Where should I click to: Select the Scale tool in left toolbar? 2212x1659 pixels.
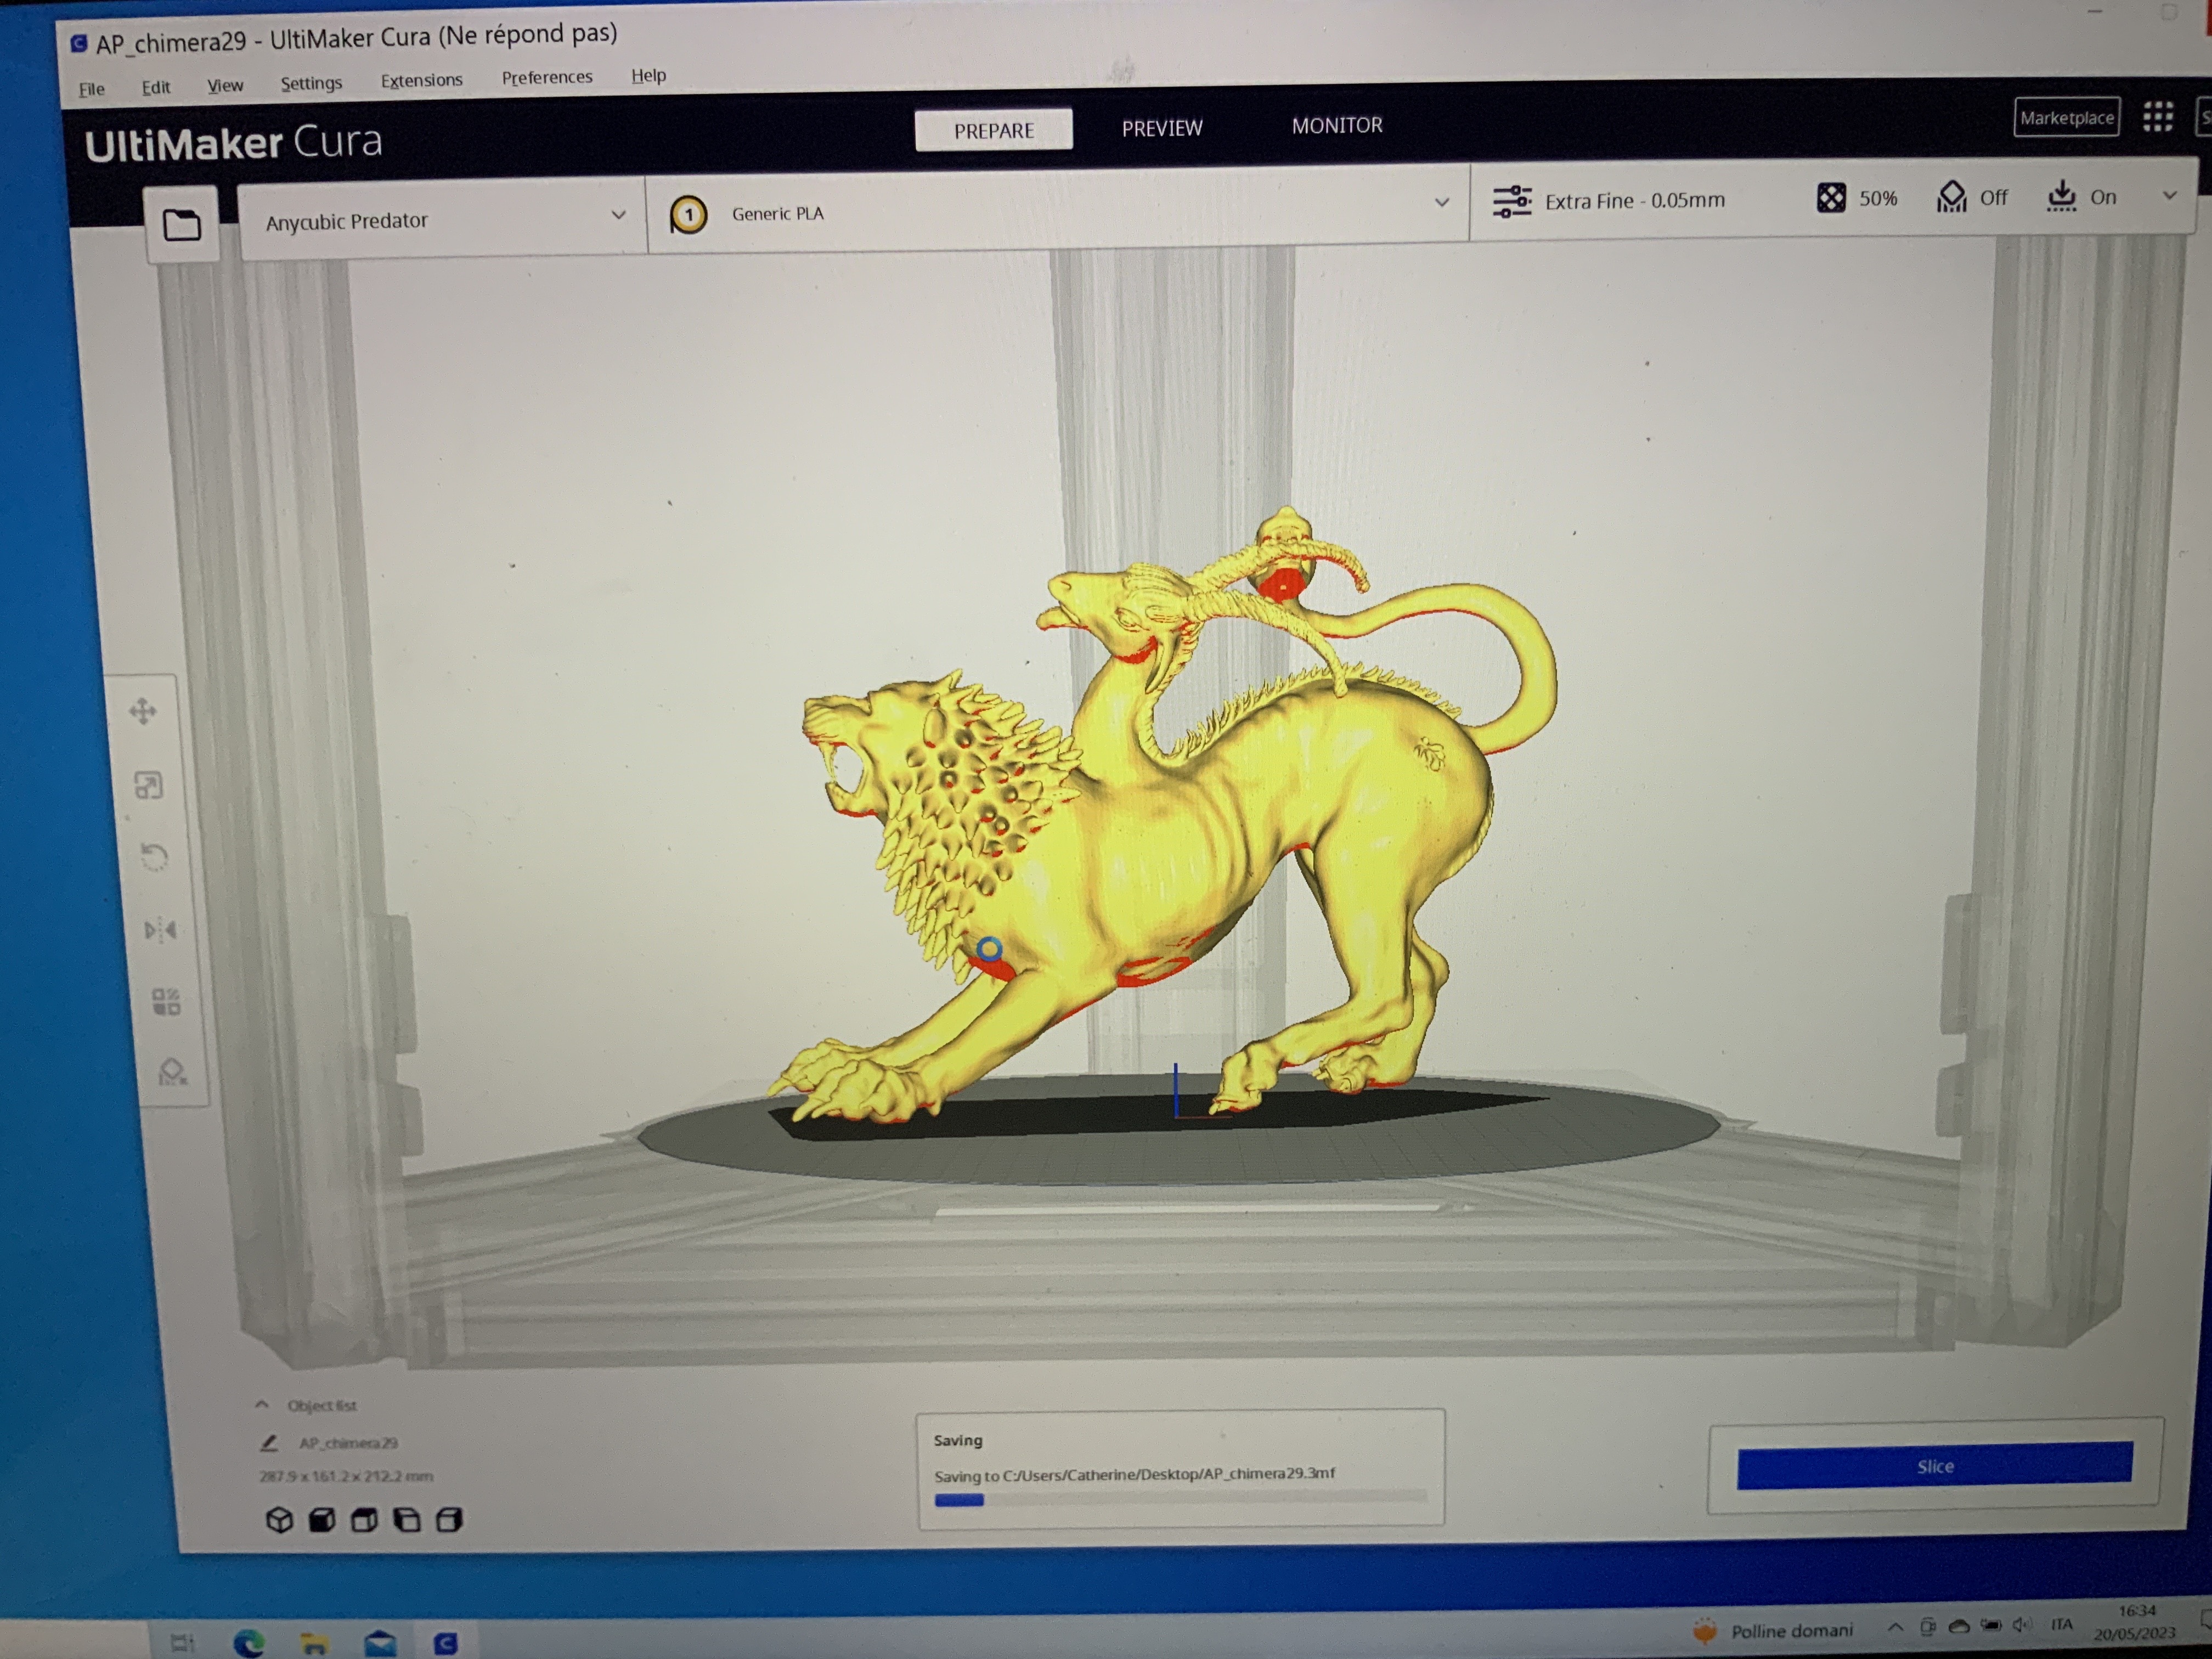[x=149, y=785]
